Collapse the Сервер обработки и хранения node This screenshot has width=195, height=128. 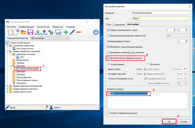click(7, 51)
